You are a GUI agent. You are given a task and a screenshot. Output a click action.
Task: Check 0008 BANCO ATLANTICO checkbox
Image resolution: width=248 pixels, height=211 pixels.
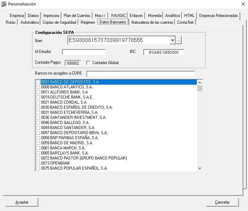(38, 87)
